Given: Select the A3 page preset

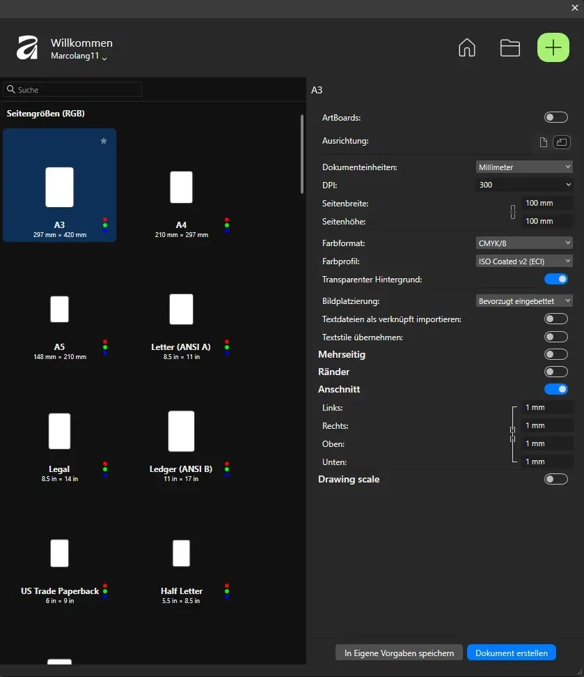Looking at the screenshot, I should pos(59,185).
